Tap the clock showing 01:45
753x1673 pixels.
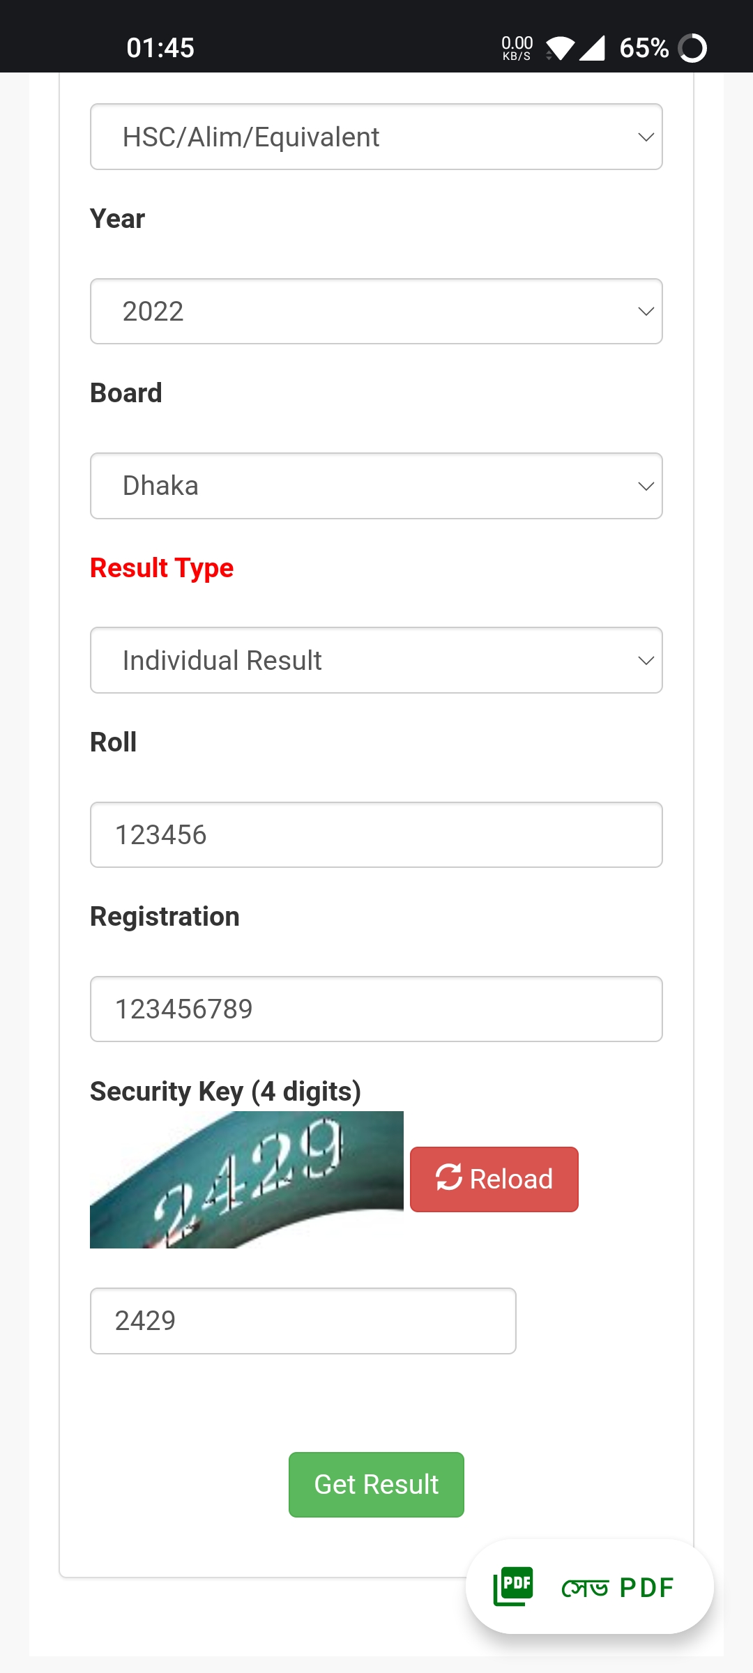pyautogui.click(x=160, y=48)
